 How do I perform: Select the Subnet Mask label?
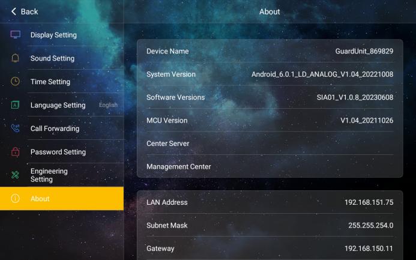coord(167,226)
